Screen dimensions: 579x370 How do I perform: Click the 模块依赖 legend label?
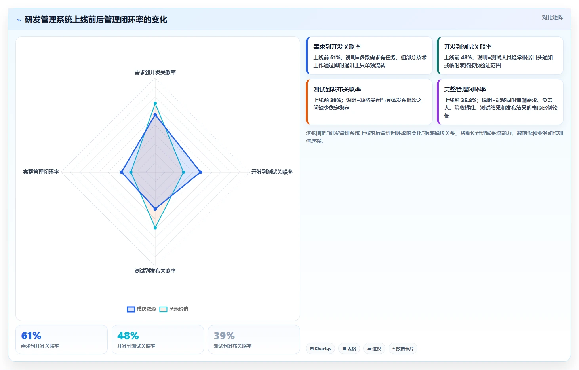[x=146, y=309]
